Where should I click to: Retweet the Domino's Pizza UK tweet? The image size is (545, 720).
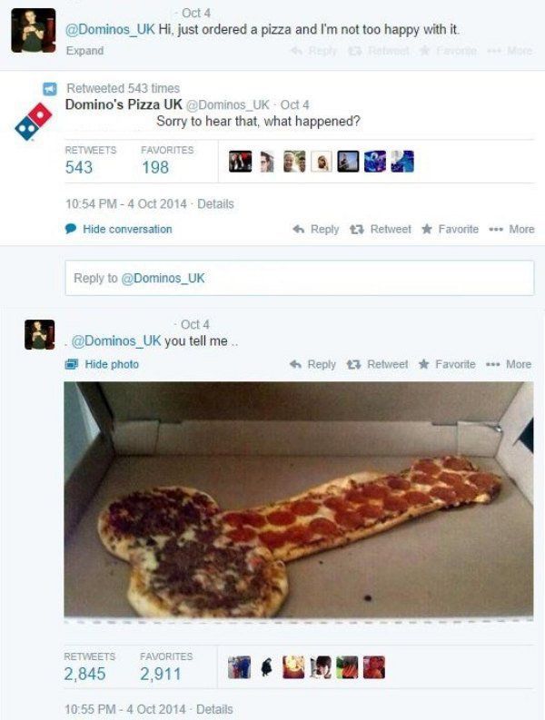point(381,229)
